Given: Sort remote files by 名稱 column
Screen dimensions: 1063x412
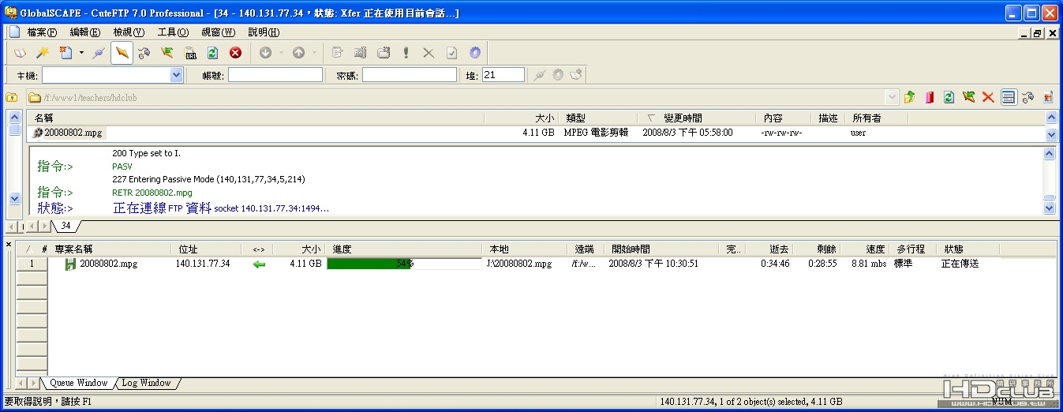Looking at the screenshot, I should point(255,118).
